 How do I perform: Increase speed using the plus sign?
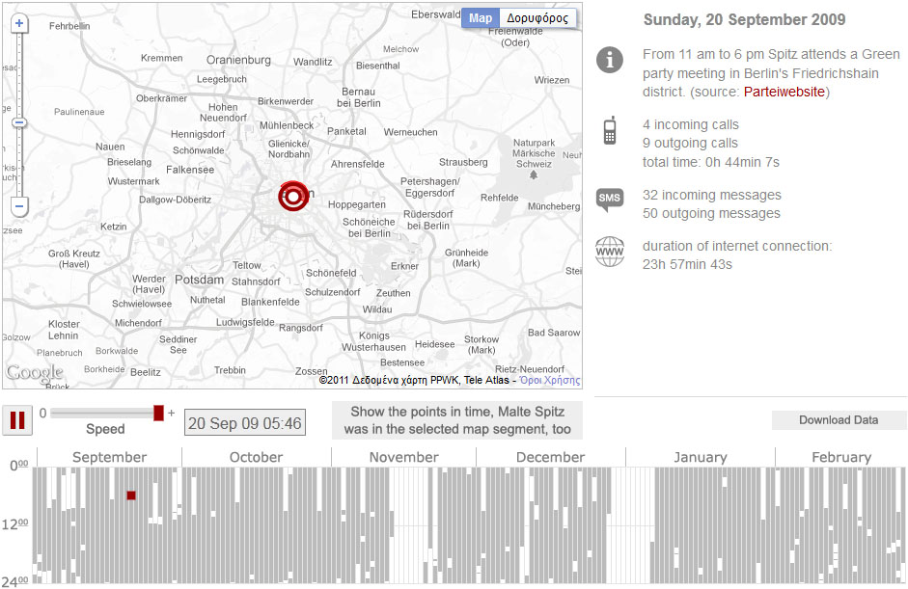172,414
